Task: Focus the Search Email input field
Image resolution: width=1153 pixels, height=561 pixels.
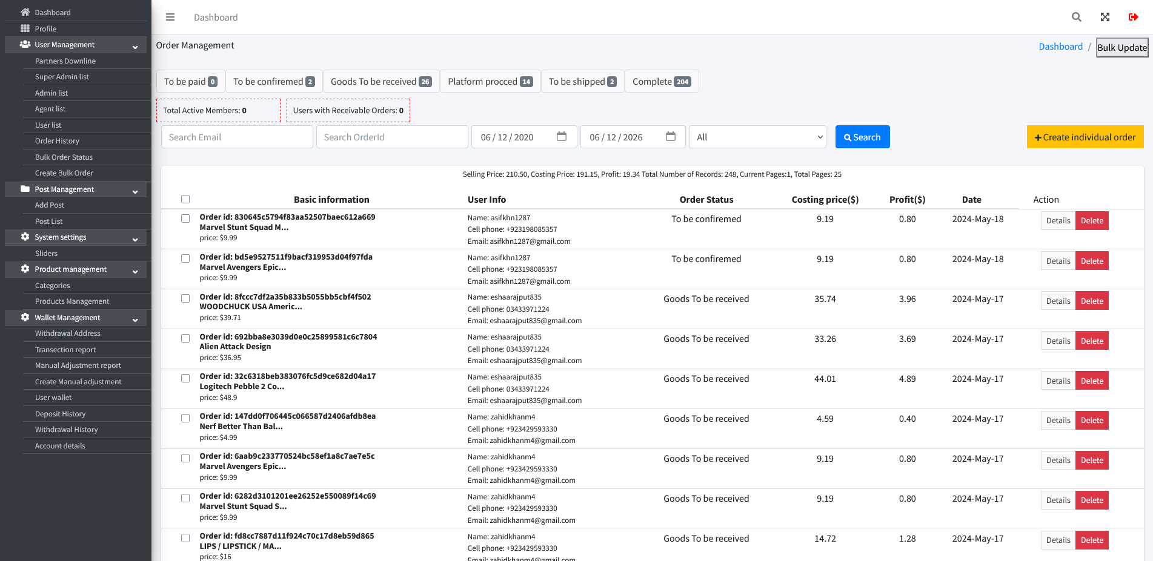Action: [237, 137]
